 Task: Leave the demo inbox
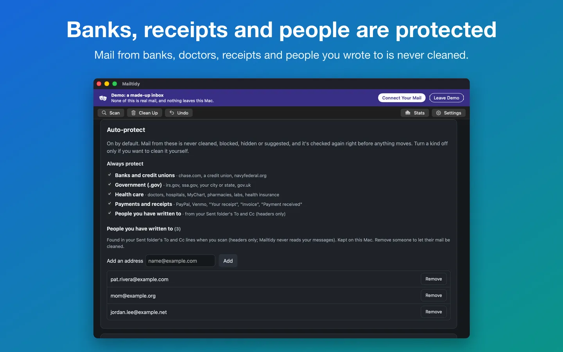pyautogui.click(x=446, y=98)
